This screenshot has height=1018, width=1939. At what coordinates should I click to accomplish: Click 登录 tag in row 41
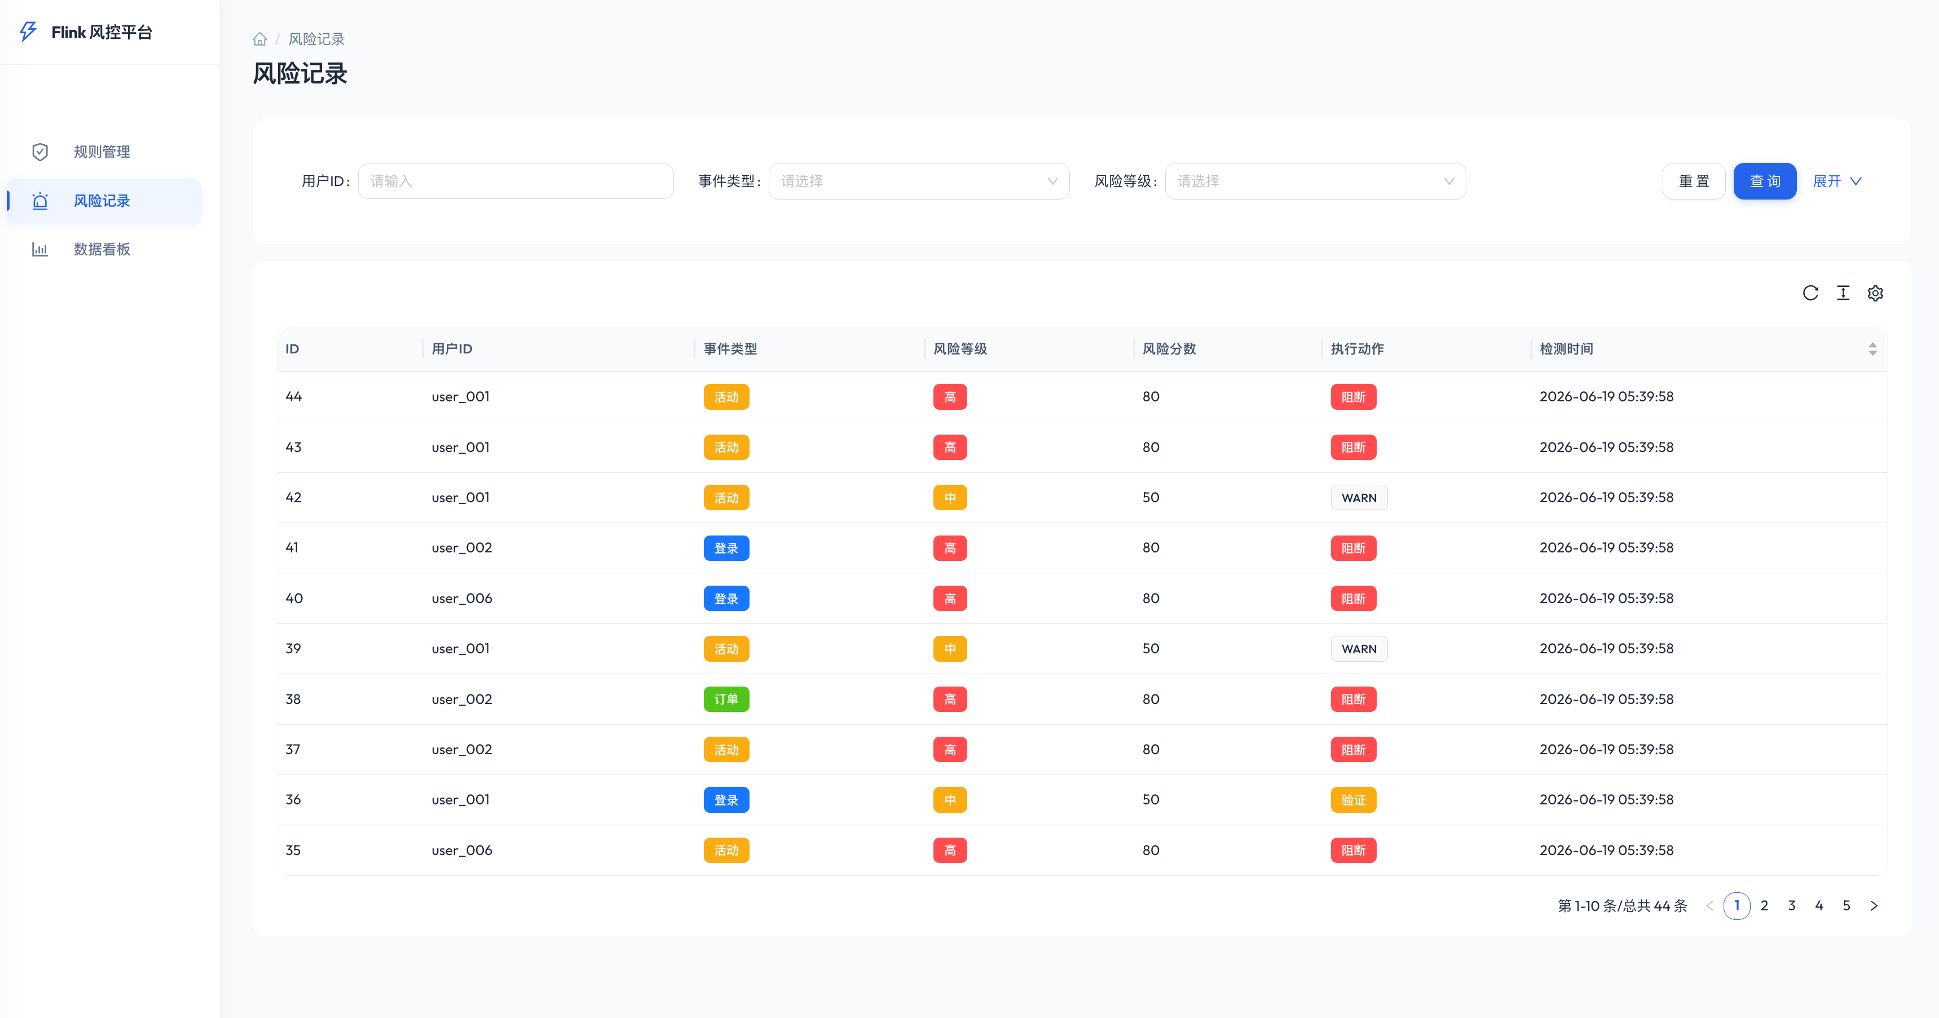click(x=726, y=548)
